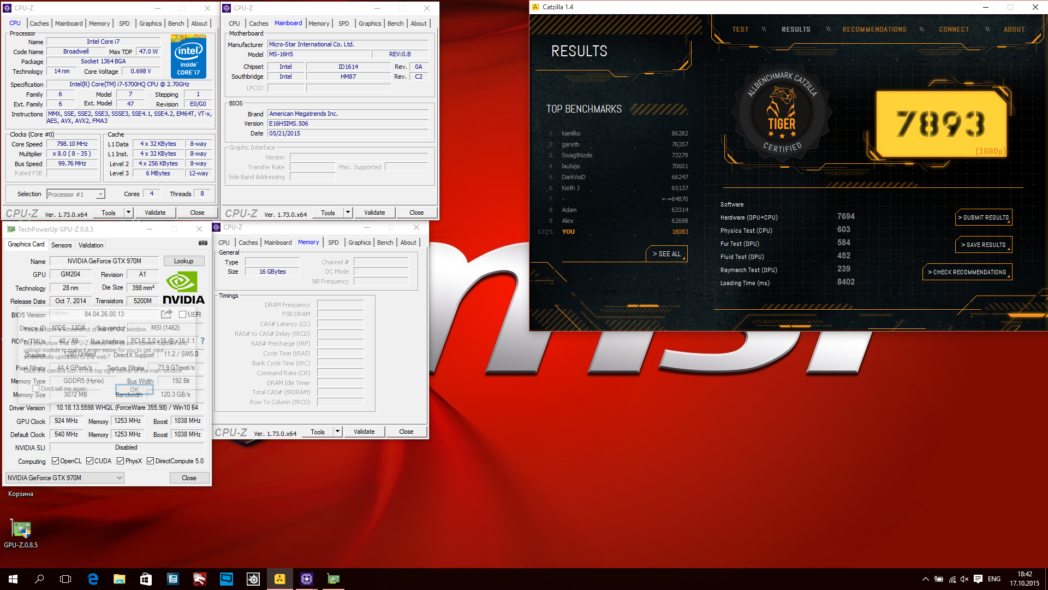Open the NVIDIA GeForce GTX 970M dropdown
1048x590 pixels.
(65, 477)
